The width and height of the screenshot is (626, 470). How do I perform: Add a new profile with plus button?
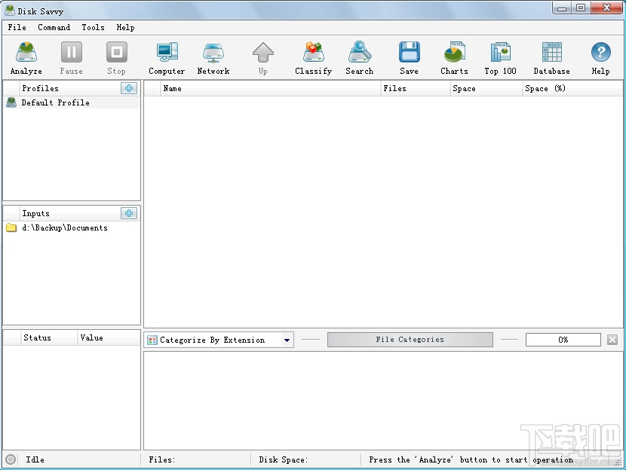pos(128,88)
